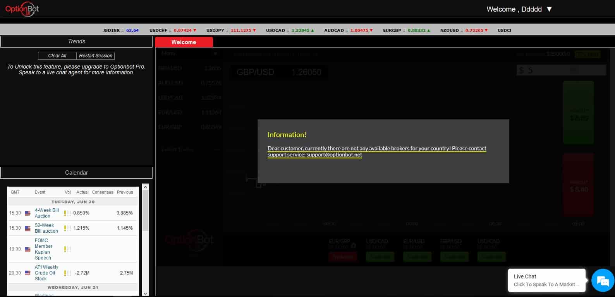This screenshot has width=615, height=297.
Task: Open the support@optionbot.net email link
Action: (x=334, y=155)
